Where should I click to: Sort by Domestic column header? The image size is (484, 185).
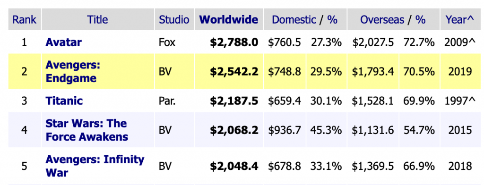pyautogui.click(x=294, y=20)
